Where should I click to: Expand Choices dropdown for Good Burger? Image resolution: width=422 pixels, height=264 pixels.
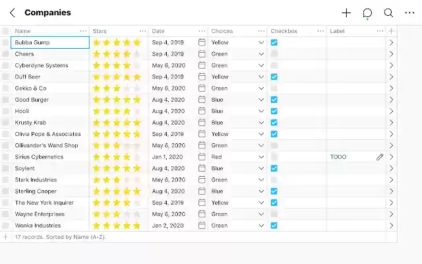point(261,100)
